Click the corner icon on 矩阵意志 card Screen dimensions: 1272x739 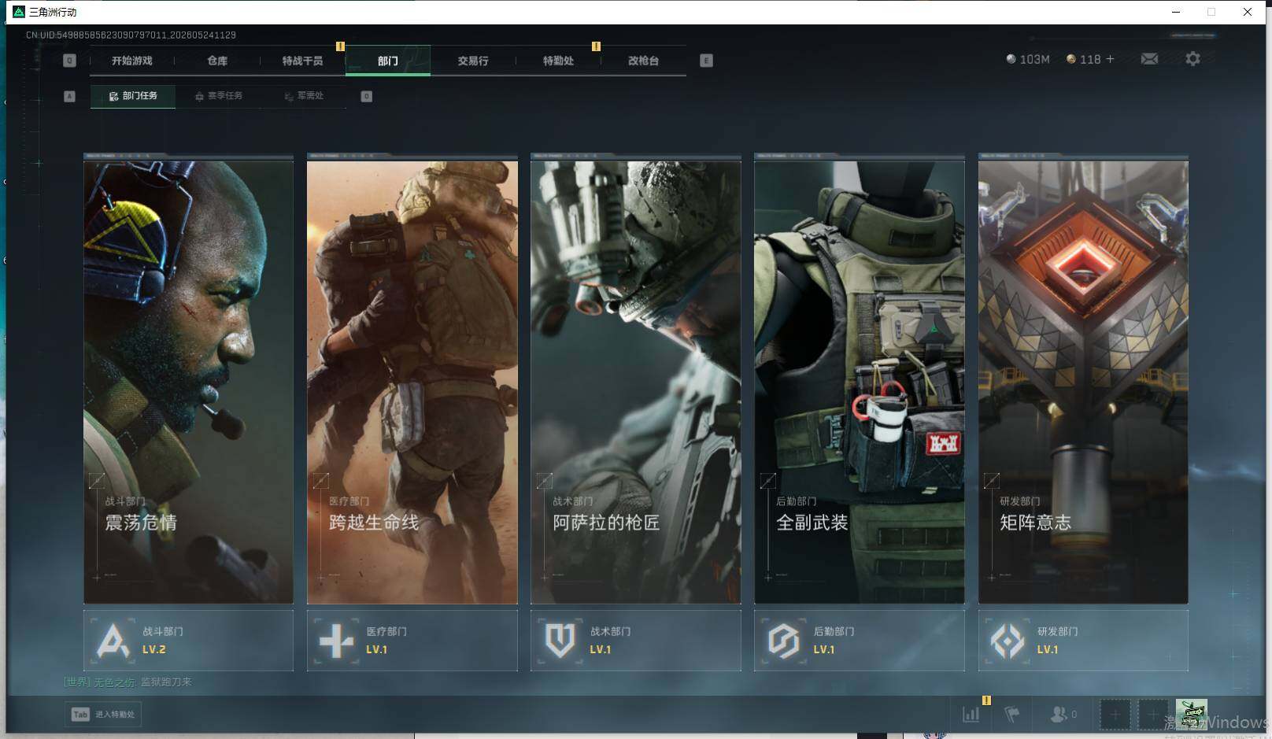click(992, 480)
